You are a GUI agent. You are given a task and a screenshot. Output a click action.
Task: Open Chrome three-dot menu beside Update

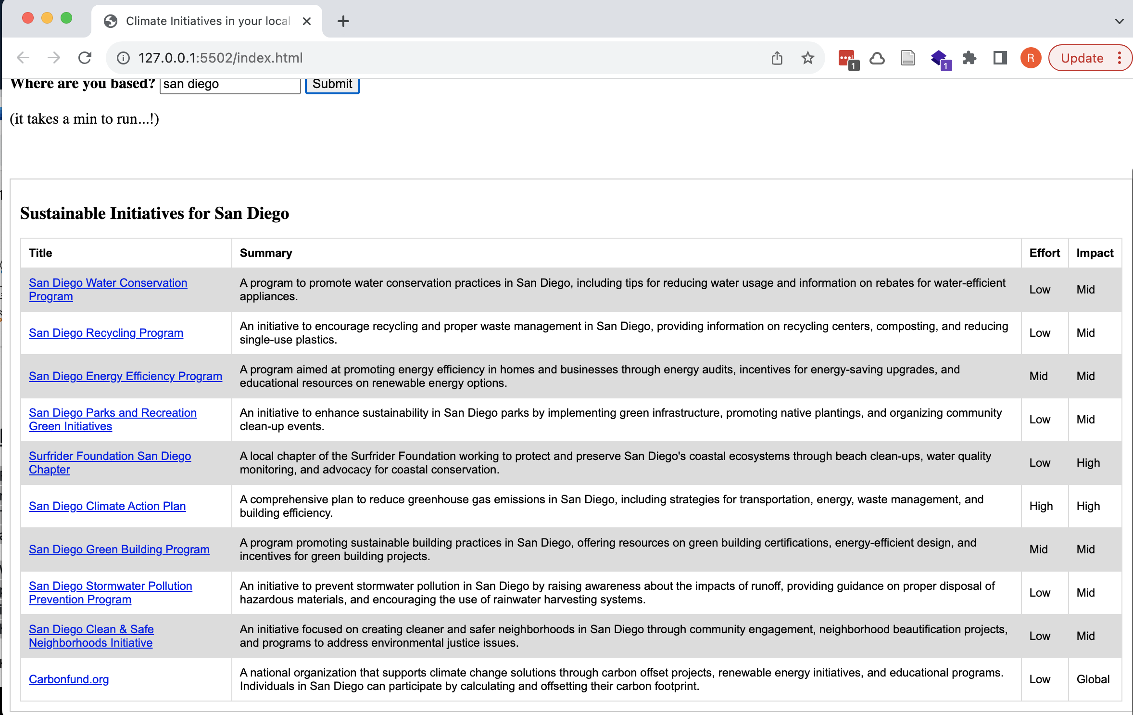pos(1120,58)
